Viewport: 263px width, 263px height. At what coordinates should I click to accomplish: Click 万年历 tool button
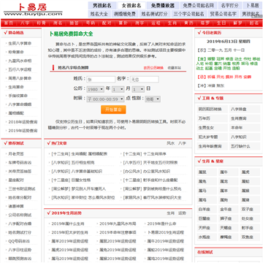coord(212,118)
